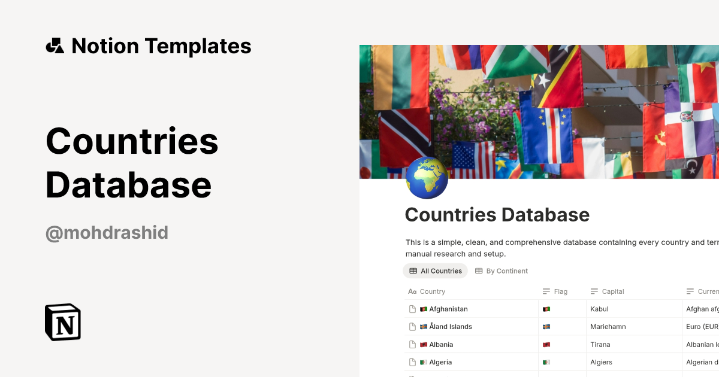Viewport: 719px width, 377px height.
Task: Click the Tirana capital cell
Action: 633,345
